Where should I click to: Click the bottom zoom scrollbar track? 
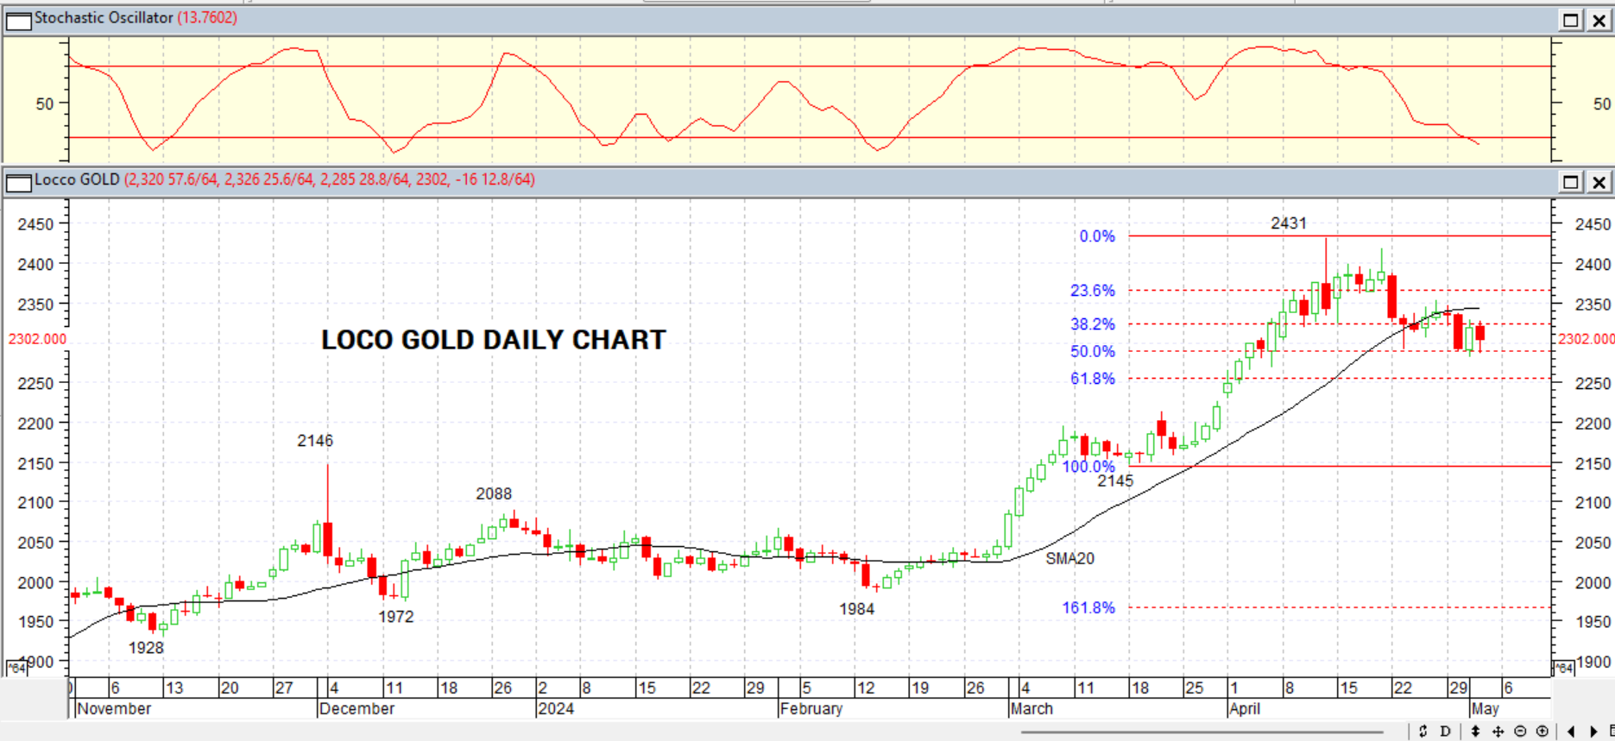[1204, 732]
